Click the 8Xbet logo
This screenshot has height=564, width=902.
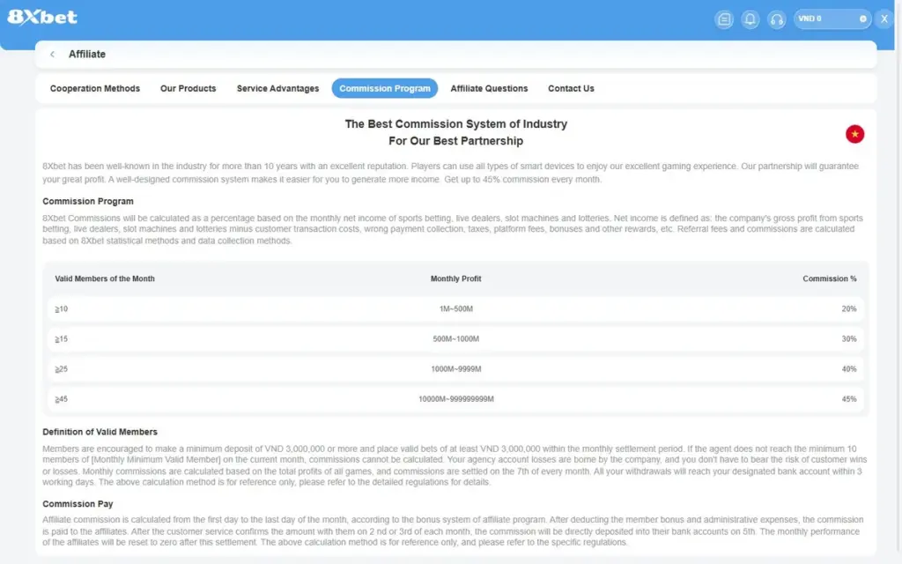click(42, 18)
